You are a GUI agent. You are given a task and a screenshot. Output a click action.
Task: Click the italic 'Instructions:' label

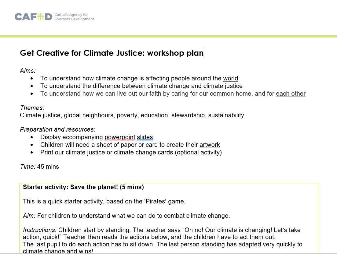[40, 230]
